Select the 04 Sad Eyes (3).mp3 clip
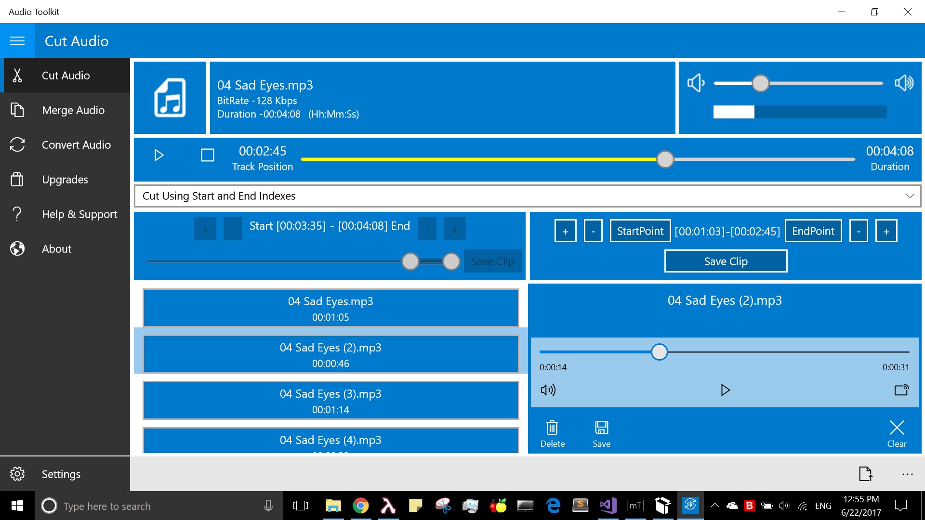 pos(330,401)
